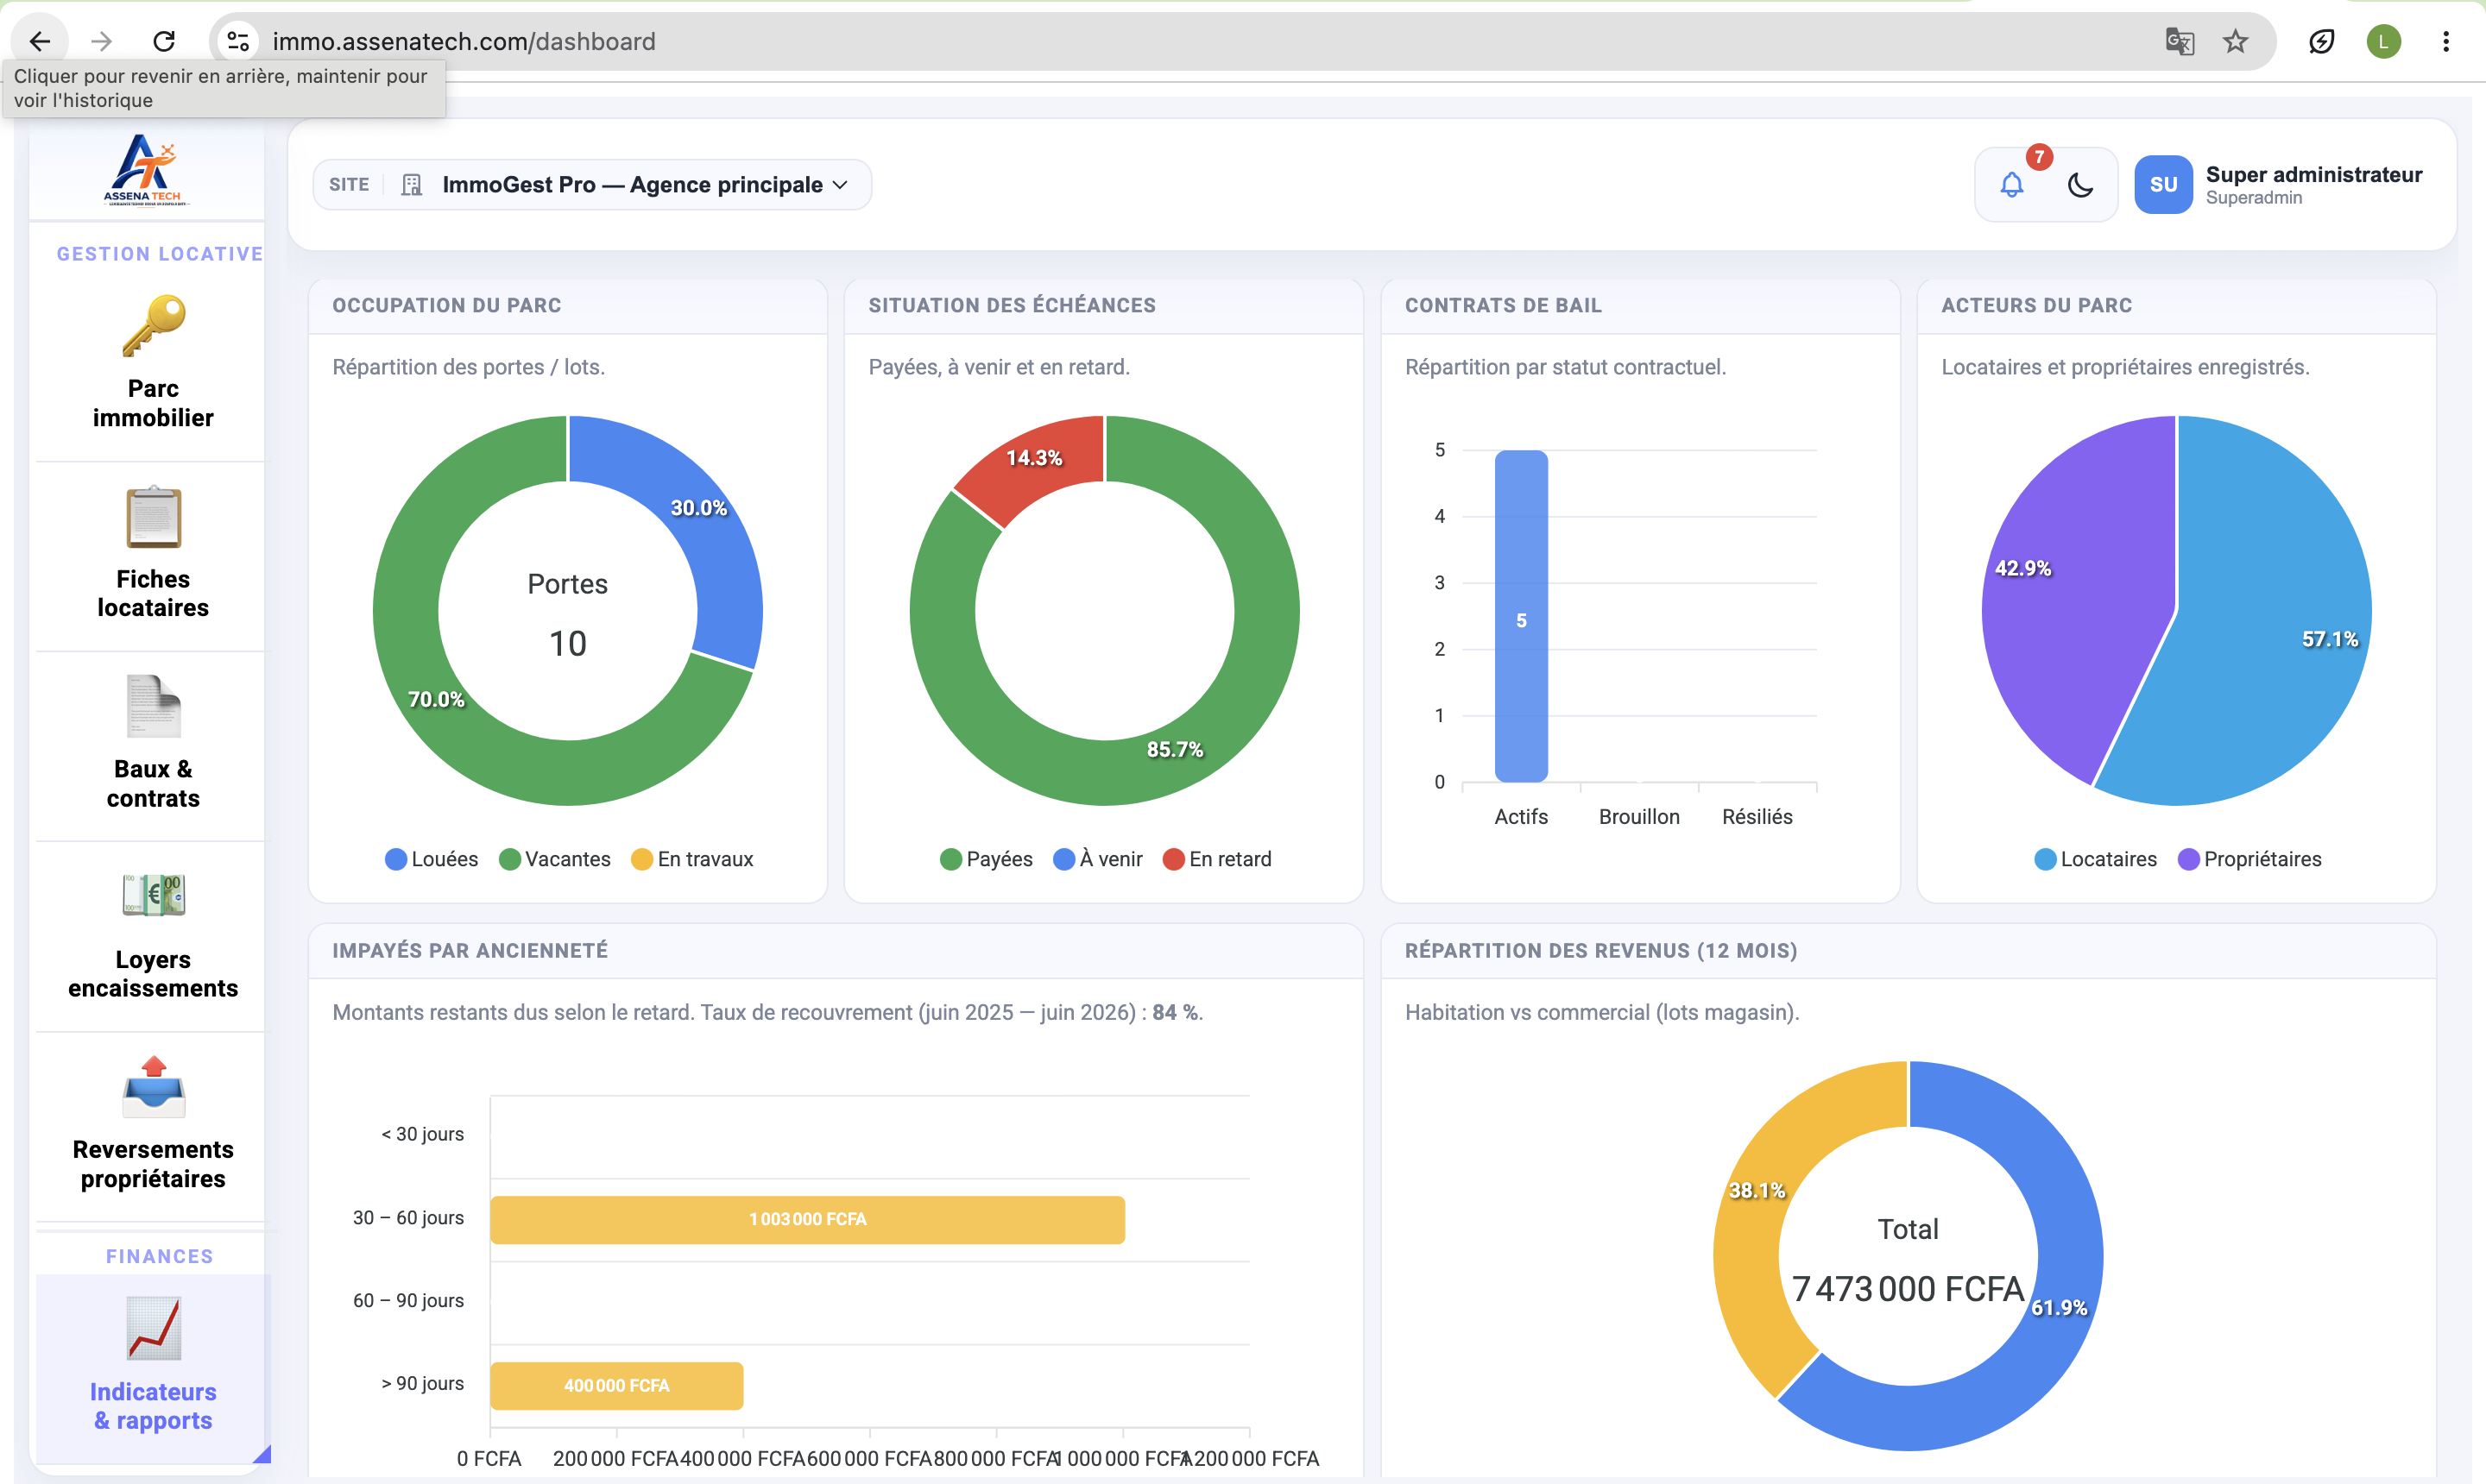
Task: Open the Fiches locataires clipboard icon
Action: click(x=153, y=517)
